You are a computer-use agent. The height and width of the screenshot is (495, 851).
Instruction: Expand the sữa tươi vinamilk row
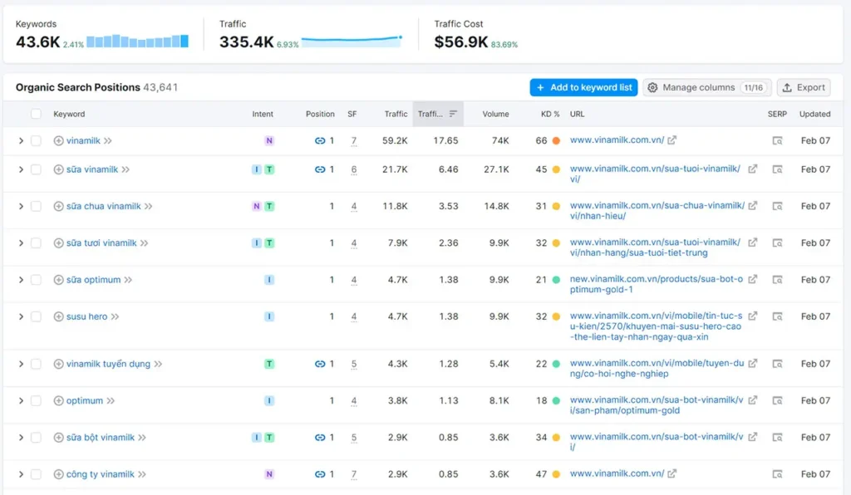(x=21, y=243)
